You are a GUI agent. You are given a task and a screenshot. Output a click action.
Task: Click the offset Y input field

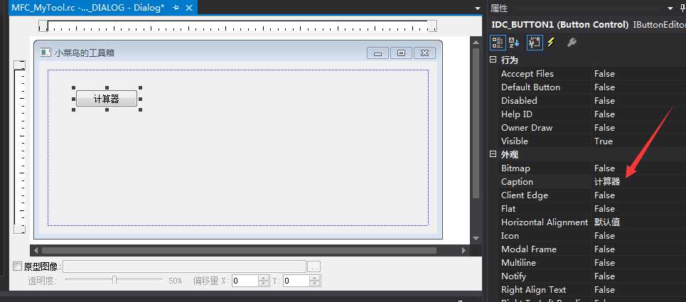point(296,281)
